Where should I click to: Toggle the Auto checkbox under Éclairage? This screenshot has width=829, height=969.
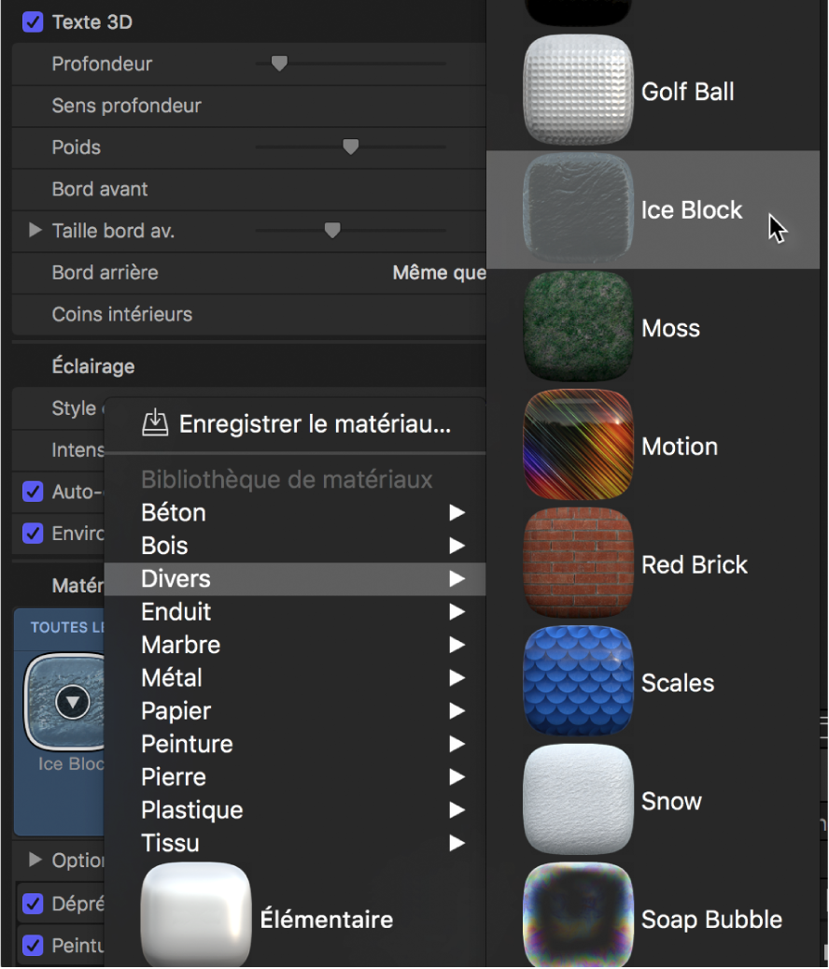(34, 492)
